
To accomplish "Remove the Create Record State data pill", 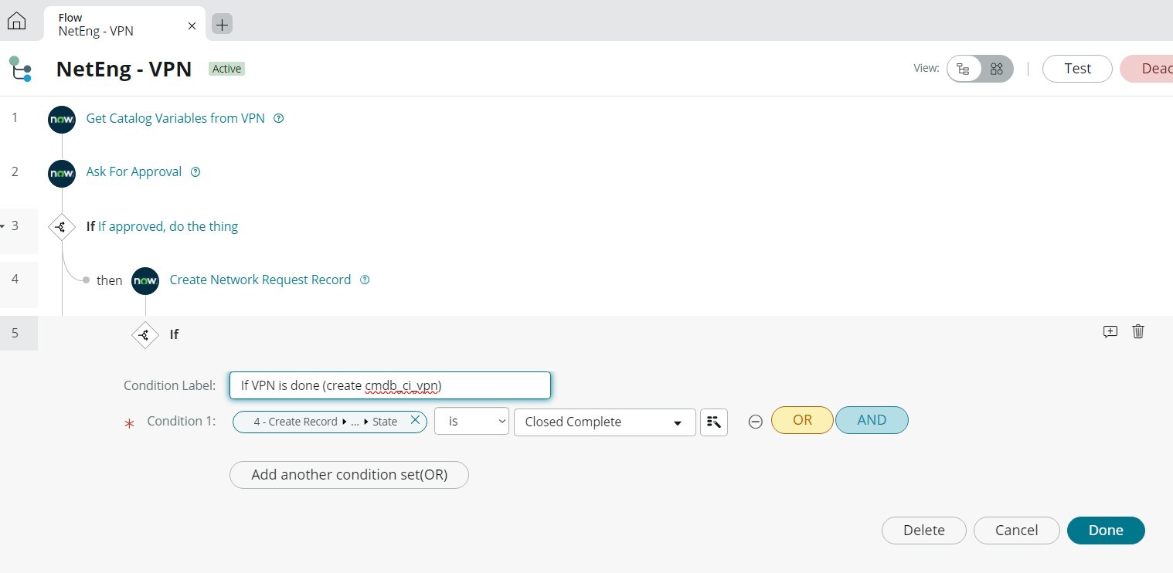I will 415,420.
